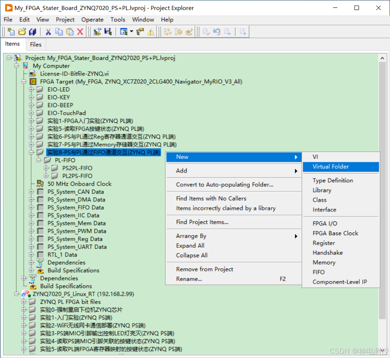Click the License-ID-Bitfile-ZYNQ.vi file icon
The width and height of the screenshot is (390, 358).
[33, 74]
